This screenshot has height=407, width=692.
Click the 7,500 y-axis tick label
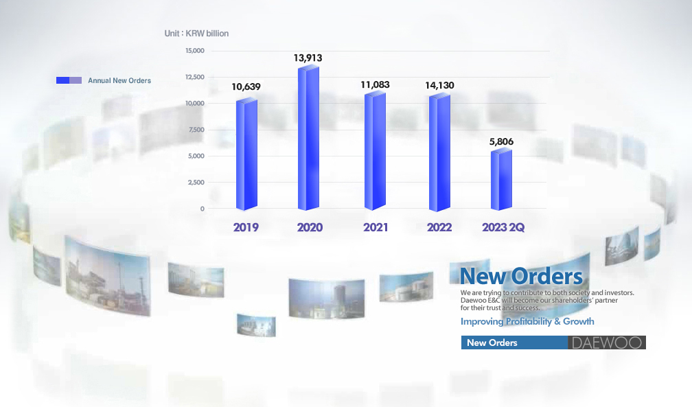(x=196, y=130)
